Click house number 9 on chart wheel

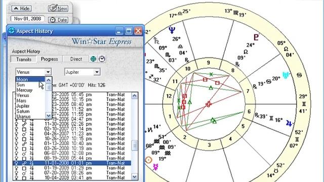[209, 63]
